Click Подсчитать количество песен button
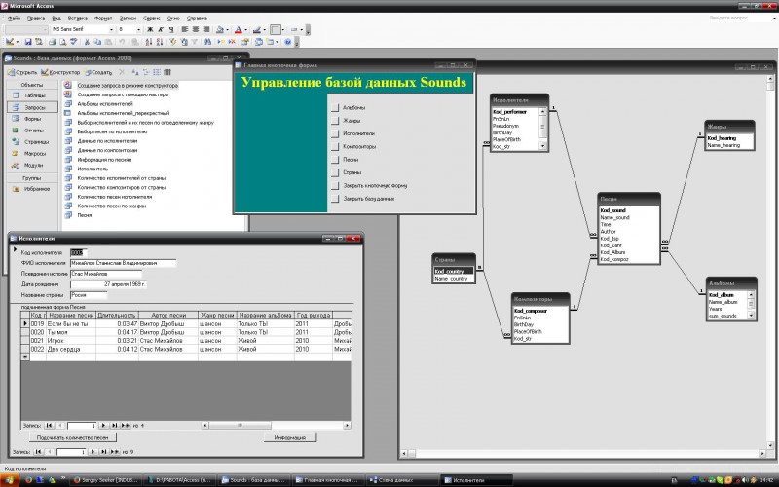 tap(72, 437)
